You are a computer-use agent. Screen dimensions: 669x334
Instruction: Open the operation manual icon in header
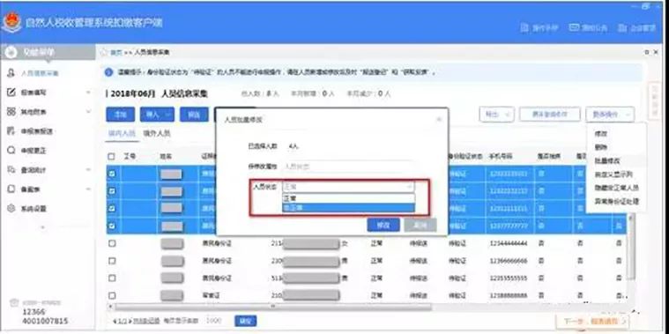point(524,28)
